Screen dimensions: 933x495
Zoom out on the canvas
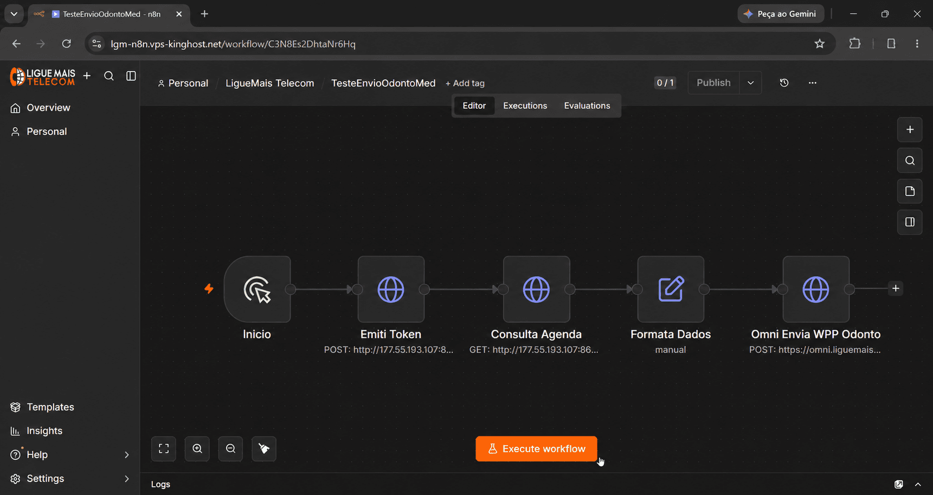click(230, 449)
